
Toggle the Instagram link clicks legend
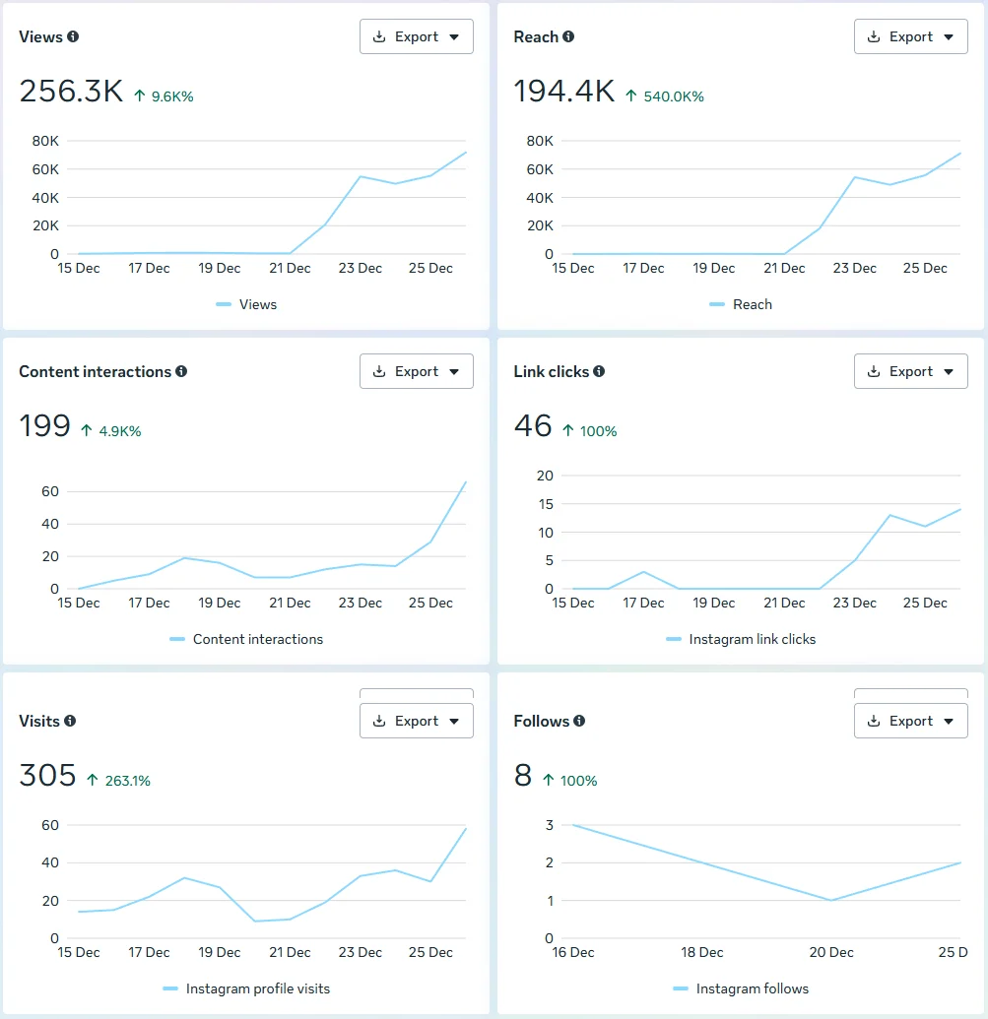(x=740, y=639)
